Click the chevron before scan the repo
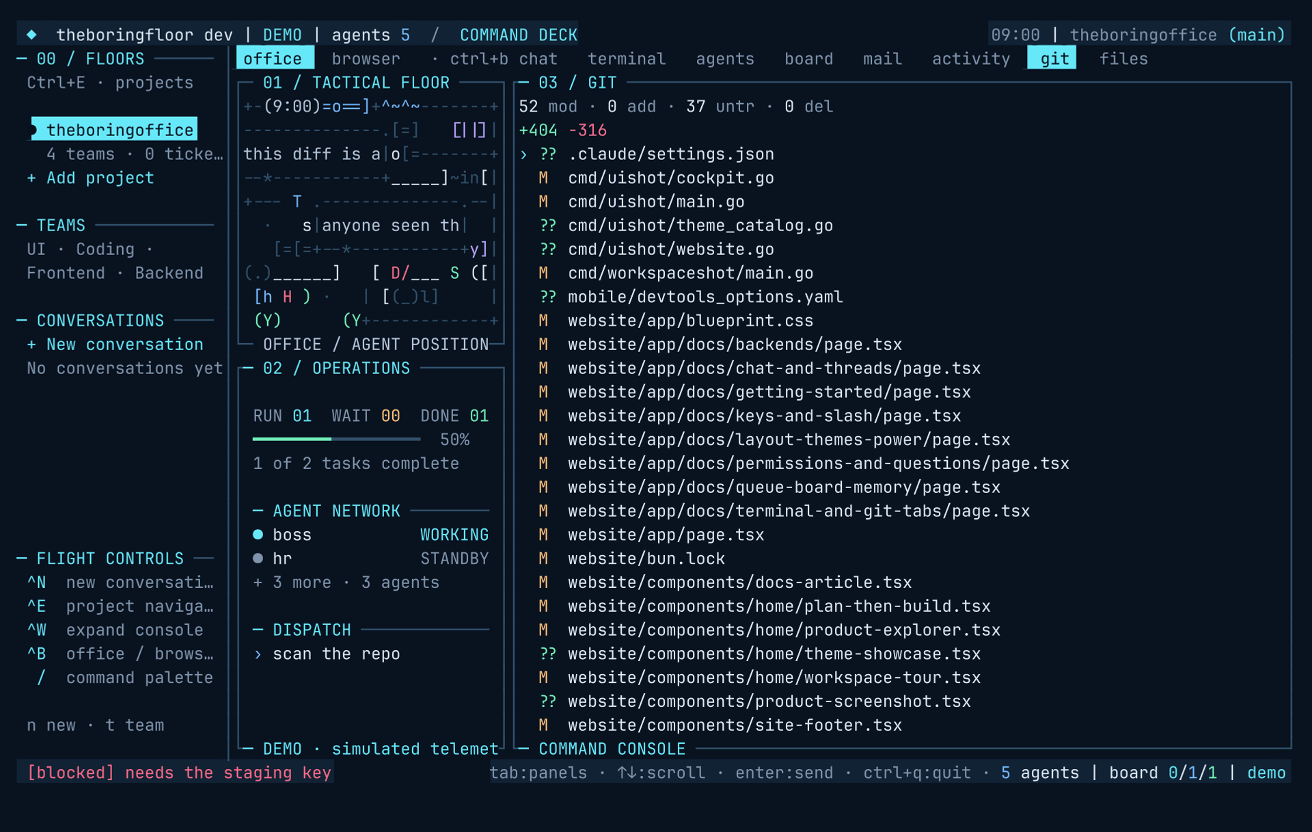This screenshot has width=1312, height=832. (258, 654)
